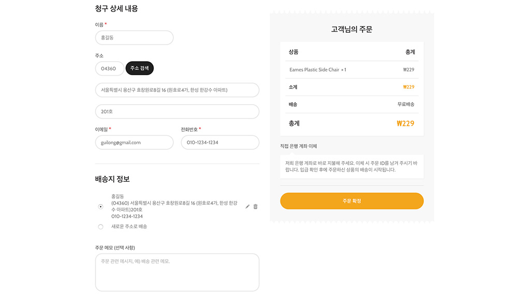Click the bank transfer instructions box
Screen dimensions: 530x297
click(x=351, y=166)
